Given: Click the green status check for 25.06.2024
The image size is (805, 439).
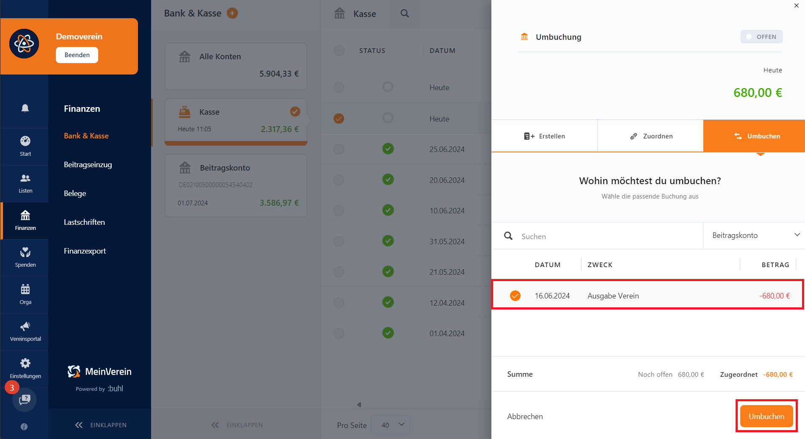Looking at the screenshot, I should point(388,149).
